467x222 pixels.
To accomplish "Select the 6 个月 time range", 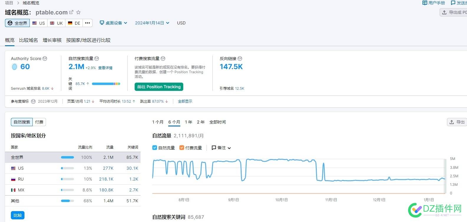I will coord(174,122).
